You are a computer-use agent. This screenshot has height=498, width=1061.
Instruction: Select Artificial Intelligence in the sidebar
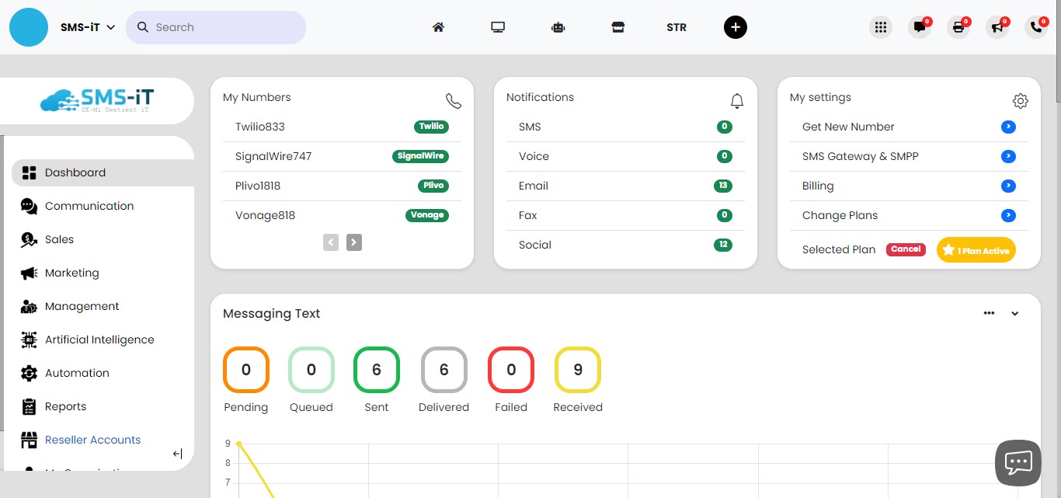(99, 340)
